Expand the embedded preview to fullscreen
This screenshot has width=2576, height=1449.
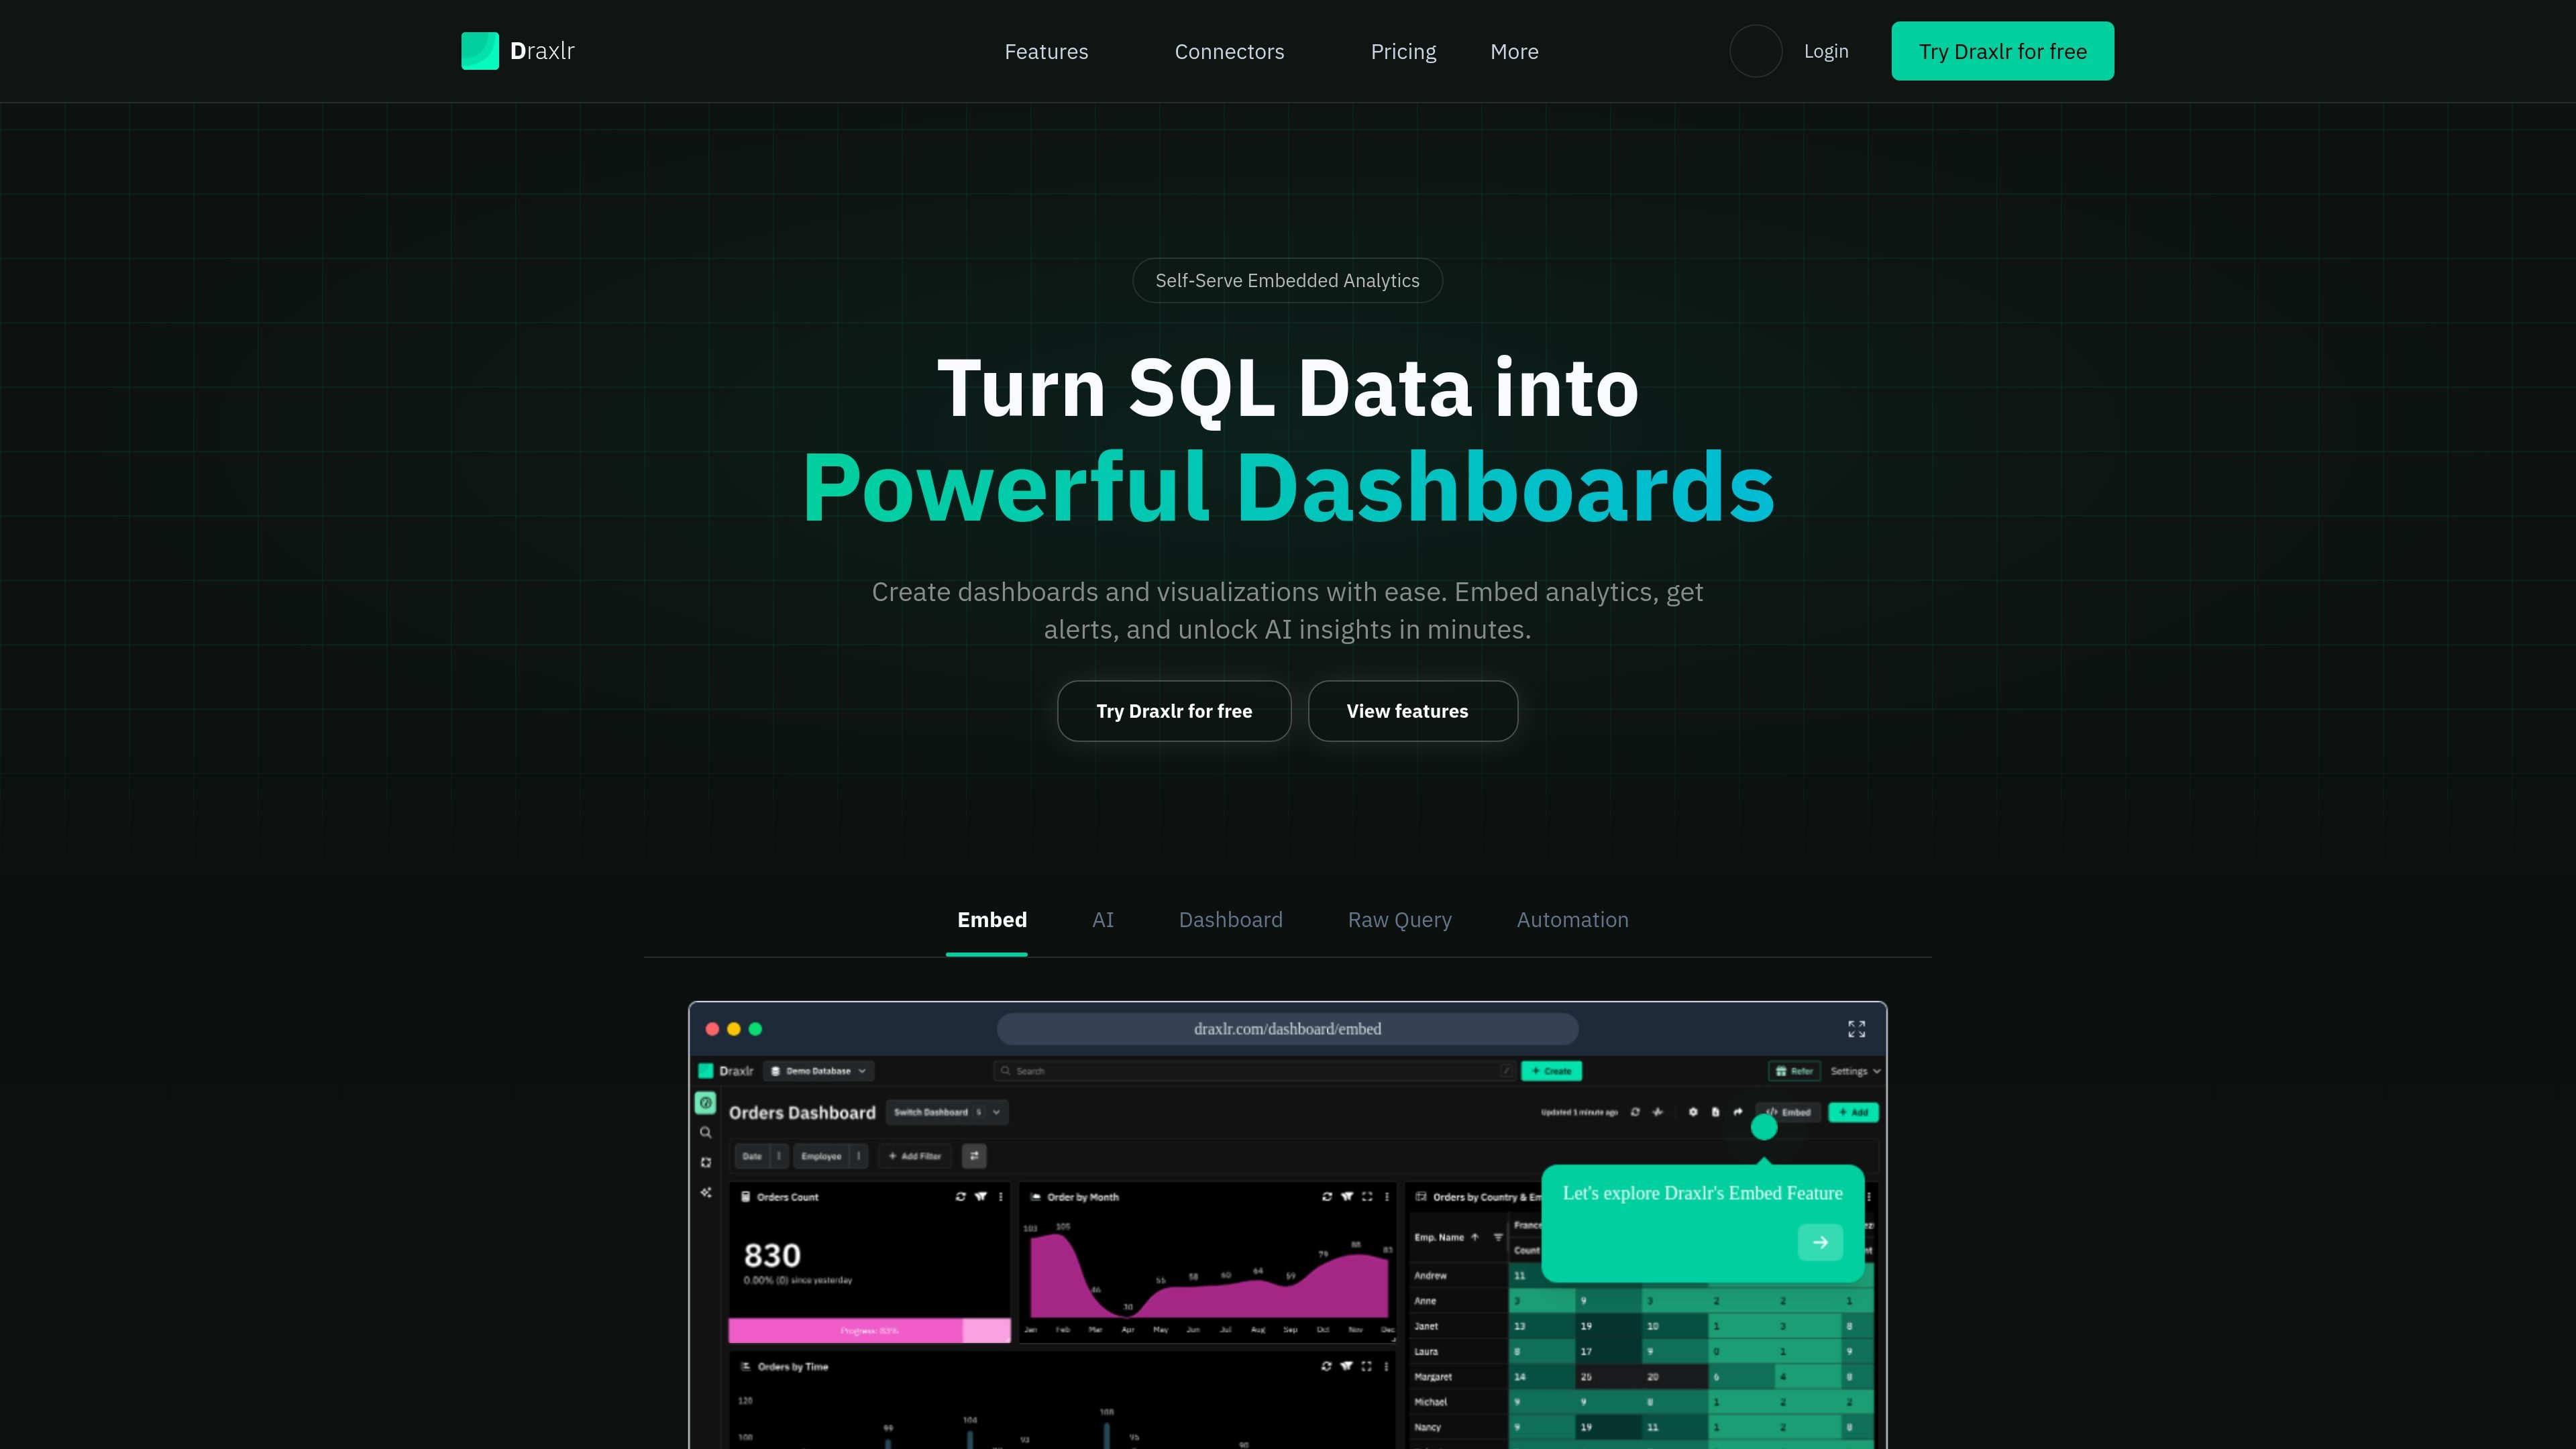tap(1856, 1029)
